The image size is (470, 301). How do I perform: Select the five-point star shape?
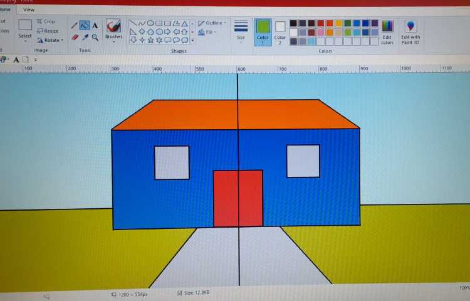coord(150,40)
